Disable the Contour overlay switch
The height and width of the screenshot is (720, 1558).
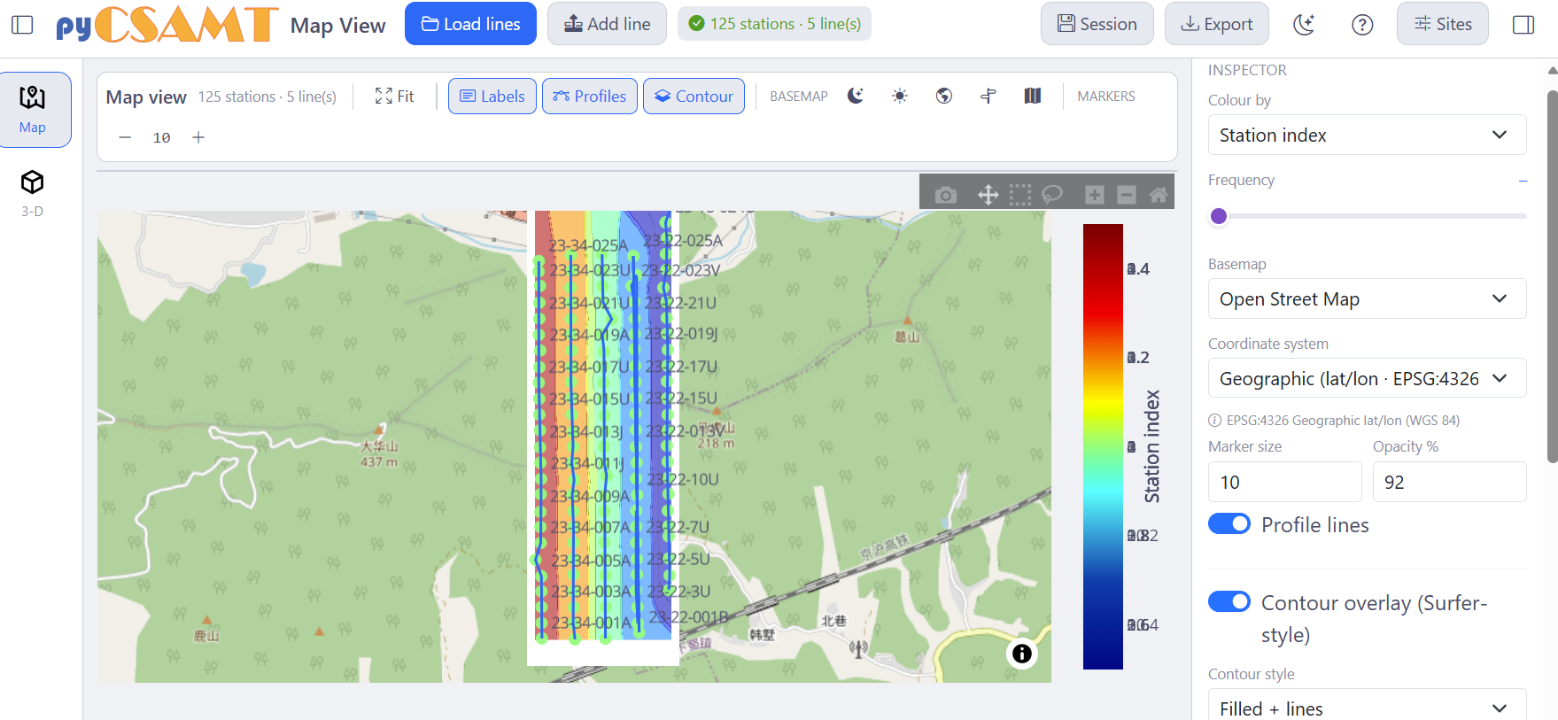tap(1229, 602)
